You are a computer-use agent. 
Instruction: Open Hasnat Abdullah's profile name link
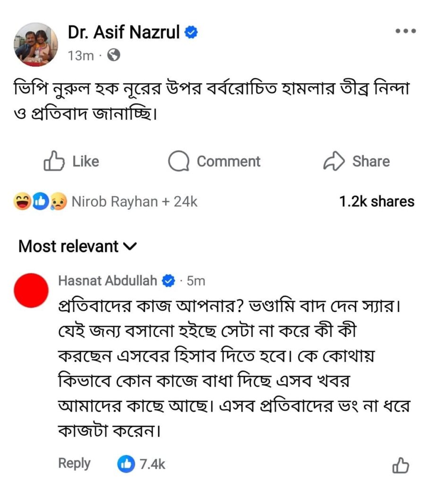coord(108,281)
